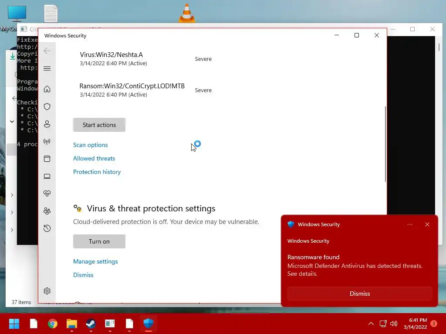Select the text document desktop icon
This screenshot has width=446, height=334.
pyautogui.click(x=51, y=13)
